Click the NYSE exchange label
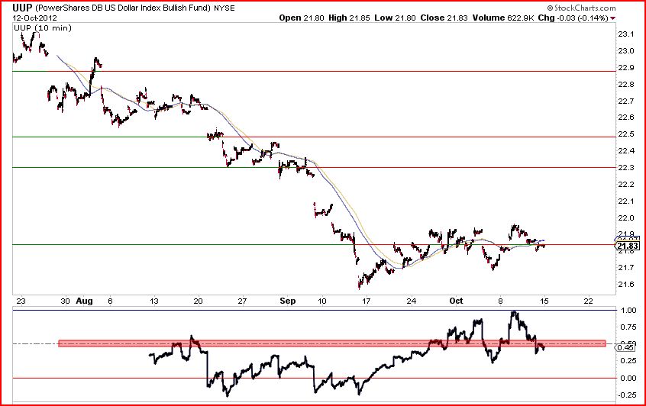Viewport: 646px width, 406px height. click(224, 8)
